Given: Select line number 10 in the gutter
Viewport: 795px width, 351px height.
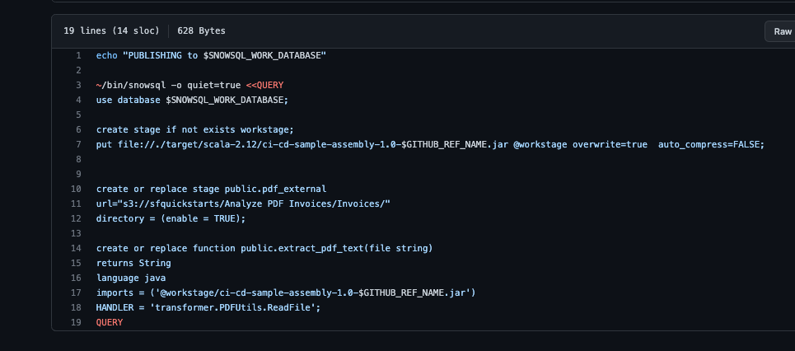Looking at the screenshot, I should pyautogui.click(x=76, y=190).
